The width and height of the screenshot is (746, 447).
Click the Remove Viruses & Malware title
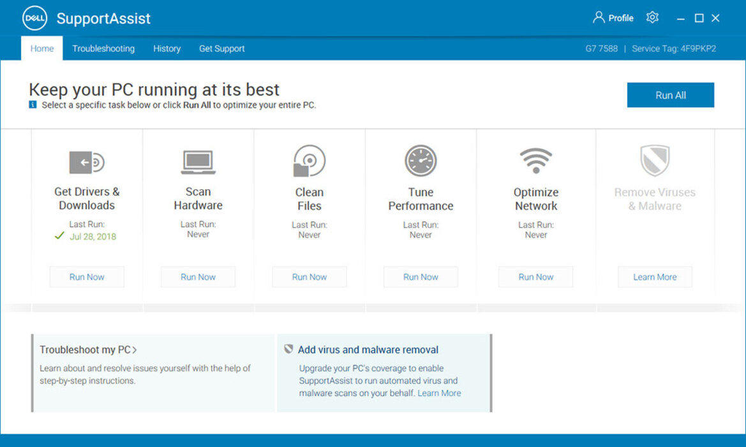coord(655,199)
